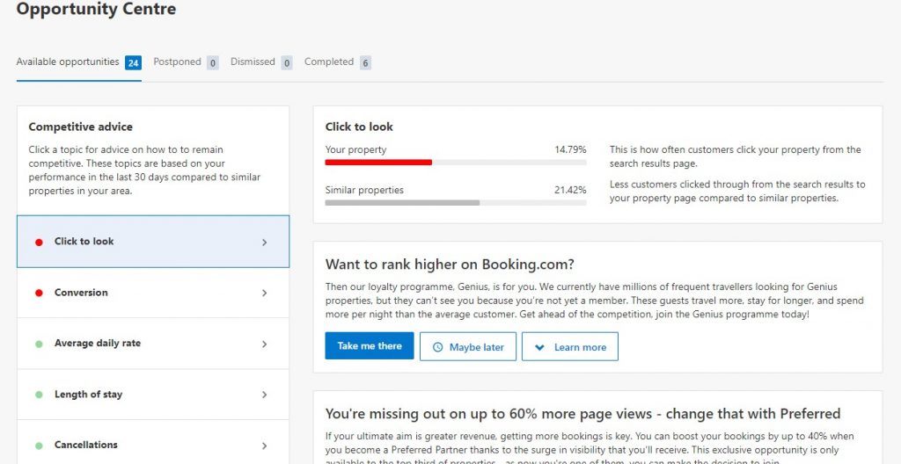The image size is (901, 464).
Task: Click the grey Similar properties progress bar
Action: (x=402, y=203)
